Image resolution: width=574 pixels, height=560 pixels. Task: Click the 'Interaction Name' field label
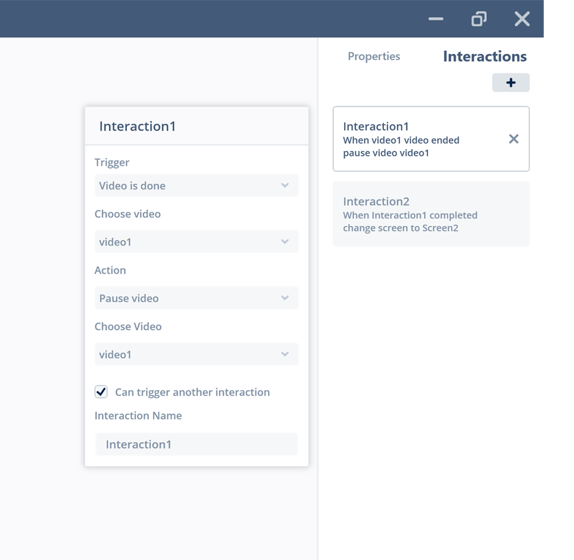pyautogui.click(x=138, y=416)
